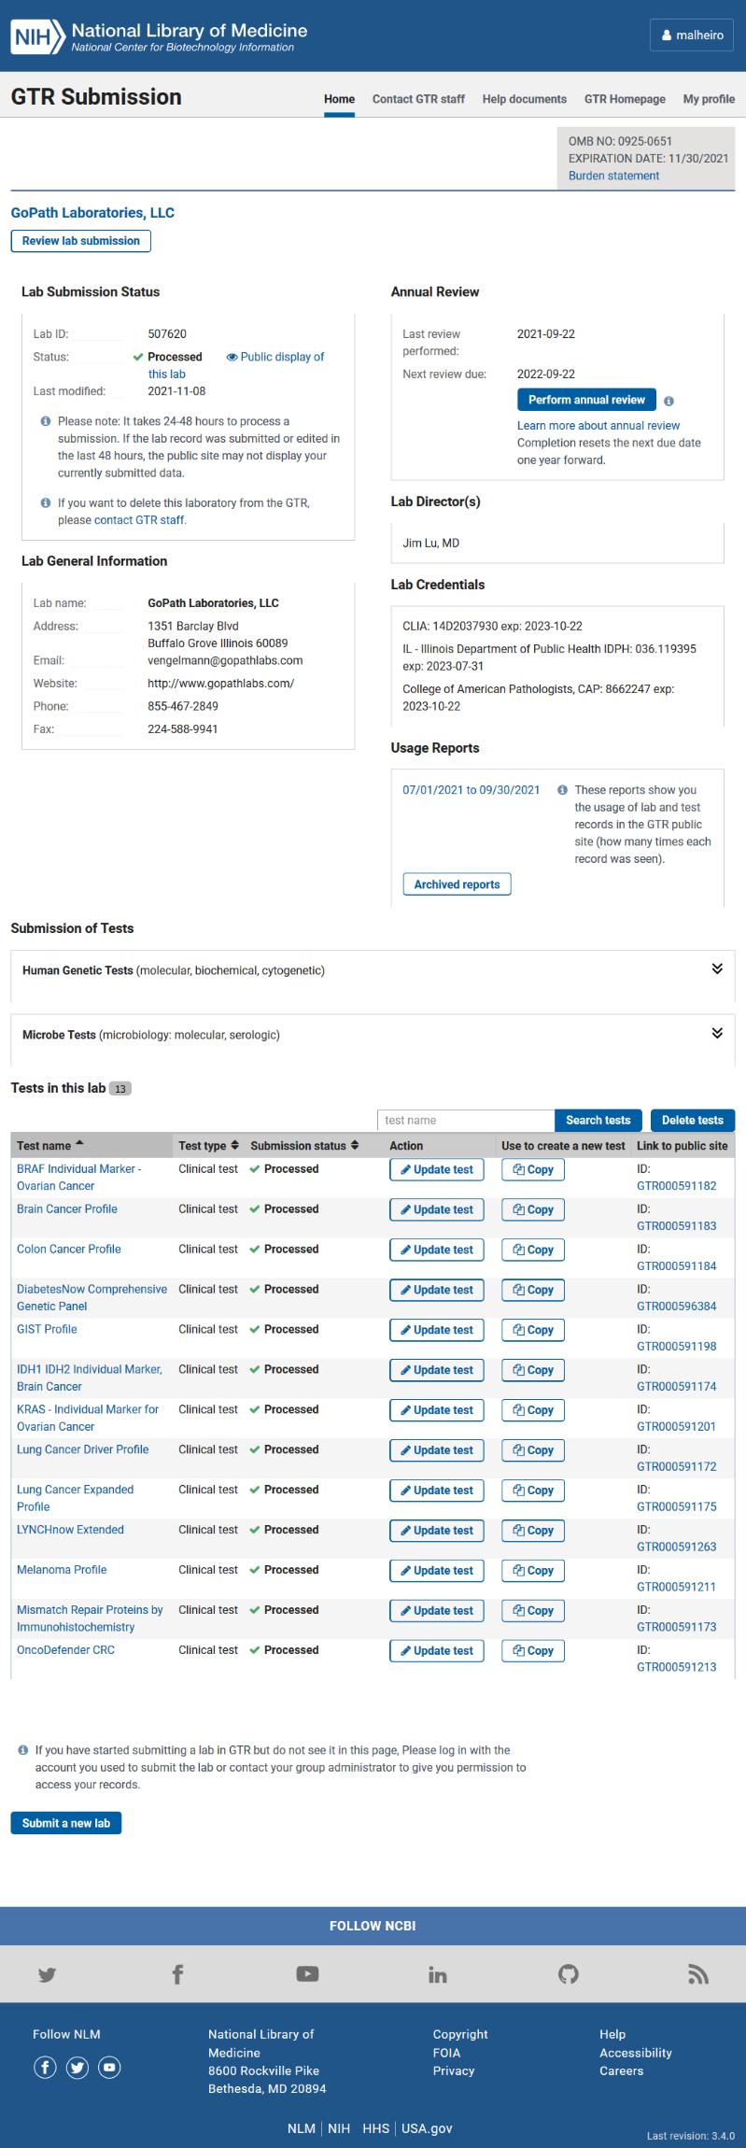The width and height of the screenshot is (746, 2148).
Task: Click the YouTube icon in the footer
Action: (307, 1973)
